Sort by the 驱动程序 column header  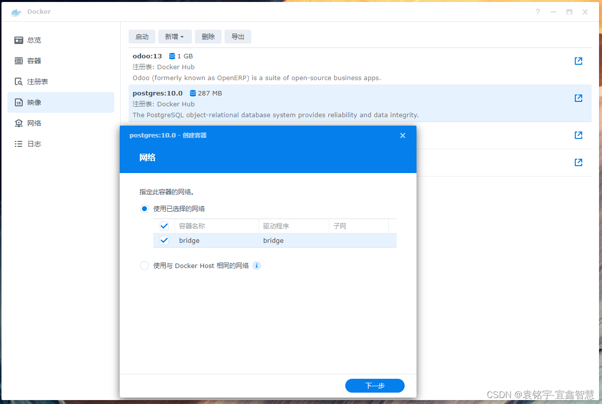(x=294, y=226)
